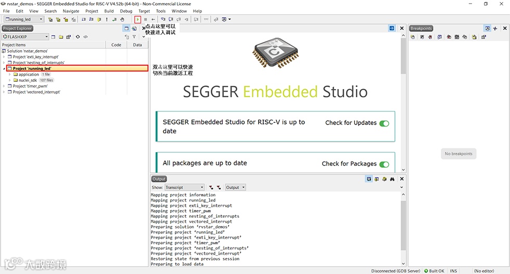Click the first hand icon in Breakpoints toolbar
510x274 pixels.
coord(413,37)
